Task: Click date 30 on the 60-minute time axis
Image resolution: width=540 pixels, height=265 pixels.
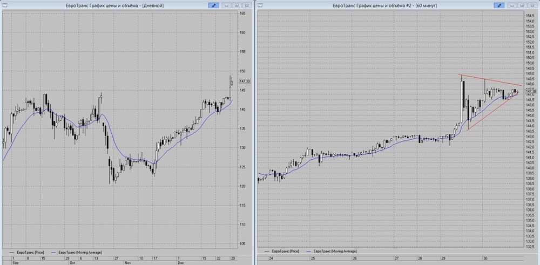Action: tap(485, 258)
